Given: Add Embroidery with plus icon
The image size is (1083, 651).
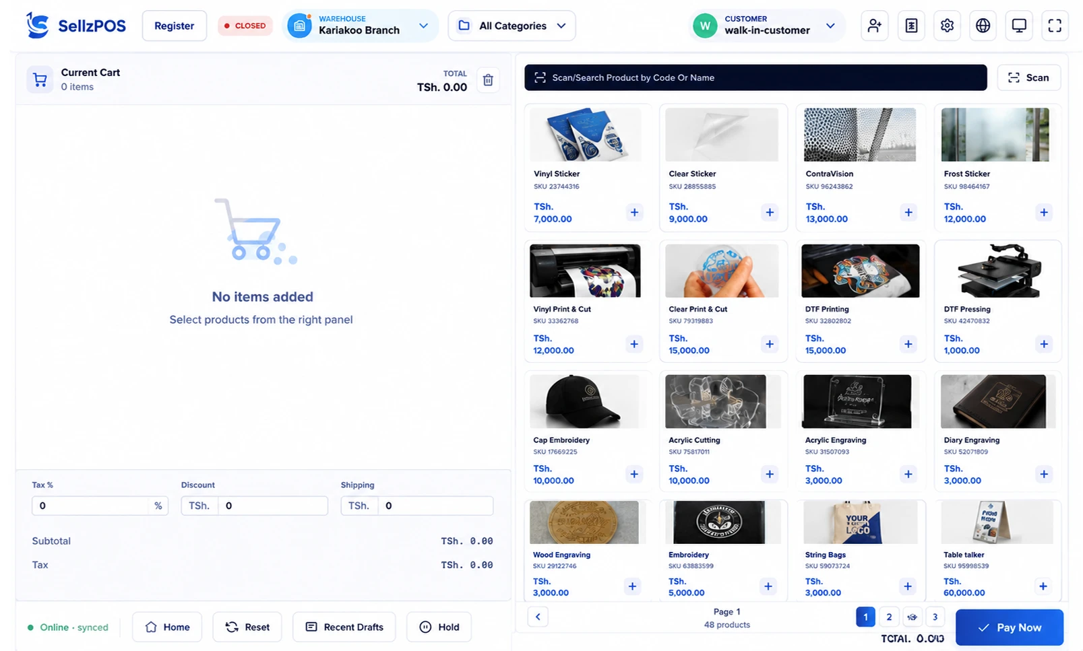Looking at the screenshot, I should 768,586.
